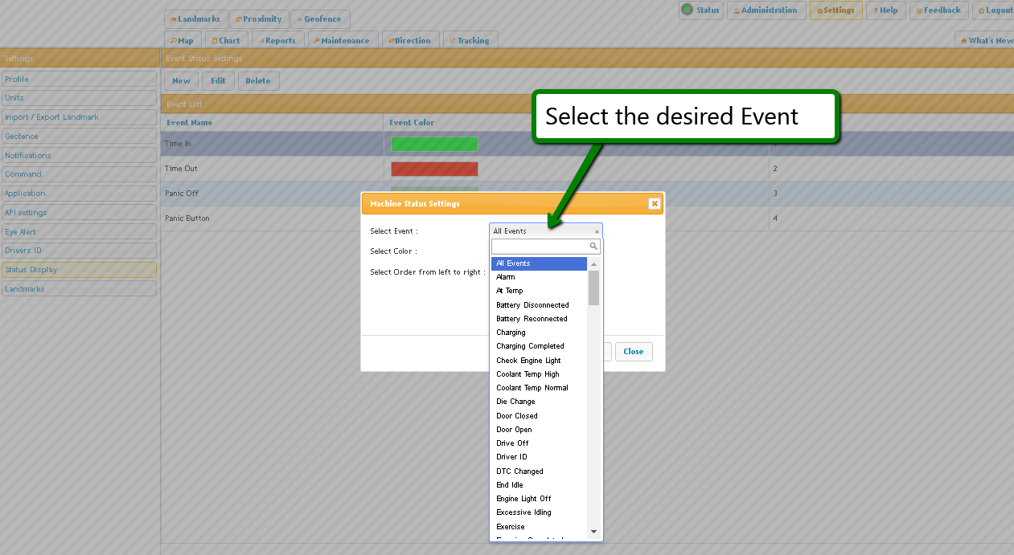
Task: Click the green Time In color swatch
Action: pos(434,144)
